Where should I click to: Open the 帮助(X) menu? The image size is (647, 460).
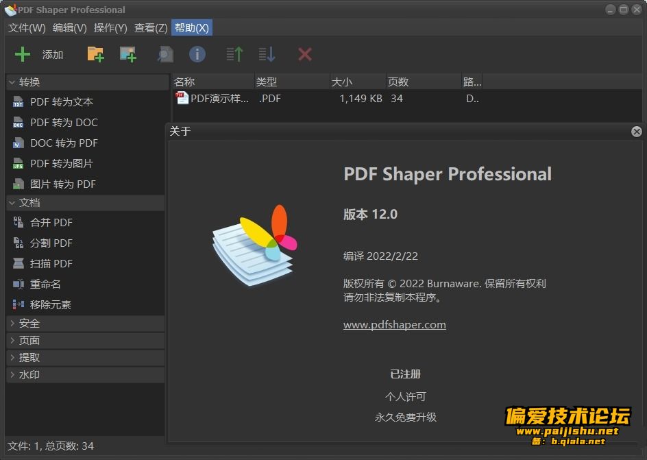[192, 27]
